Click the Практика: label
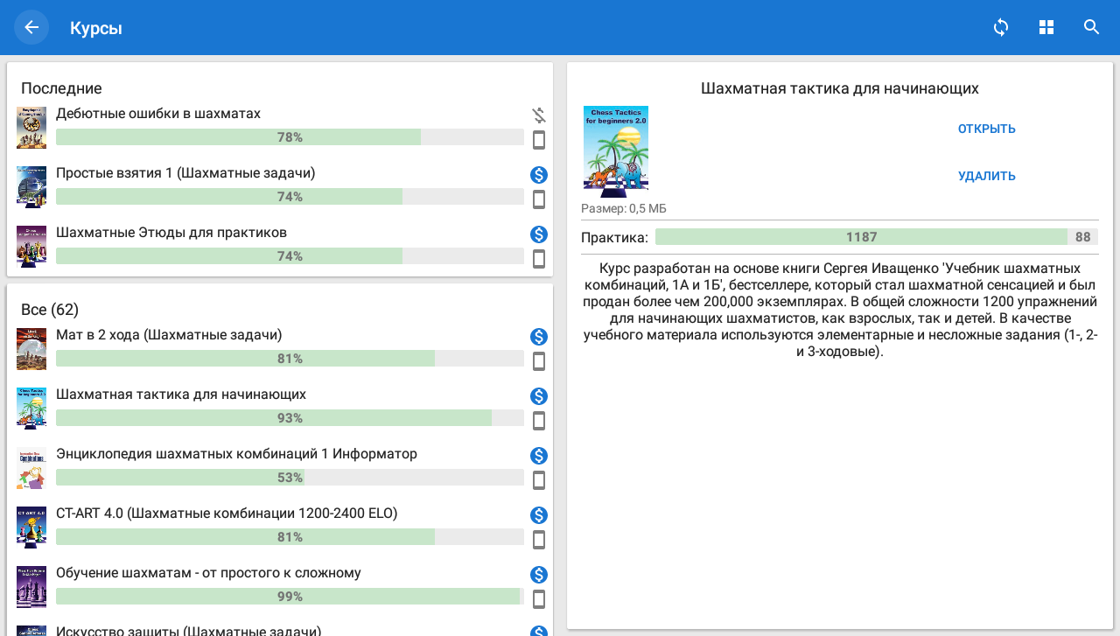 click(x=615, y=237)
